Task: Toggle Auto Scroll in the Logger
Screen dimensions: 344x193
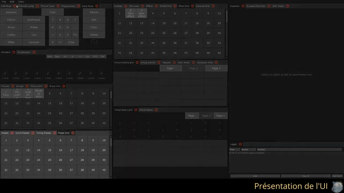Action: pos(337,176)
